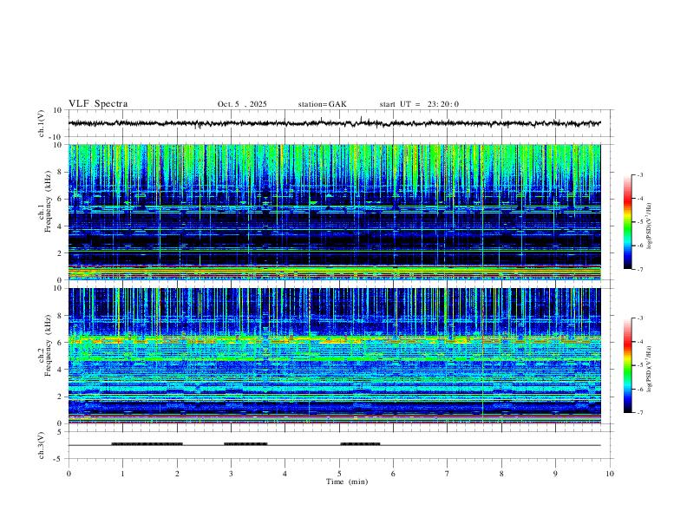Click the ch.2 "Frequency (kHz)" axis label

click(x=48, y=345)
